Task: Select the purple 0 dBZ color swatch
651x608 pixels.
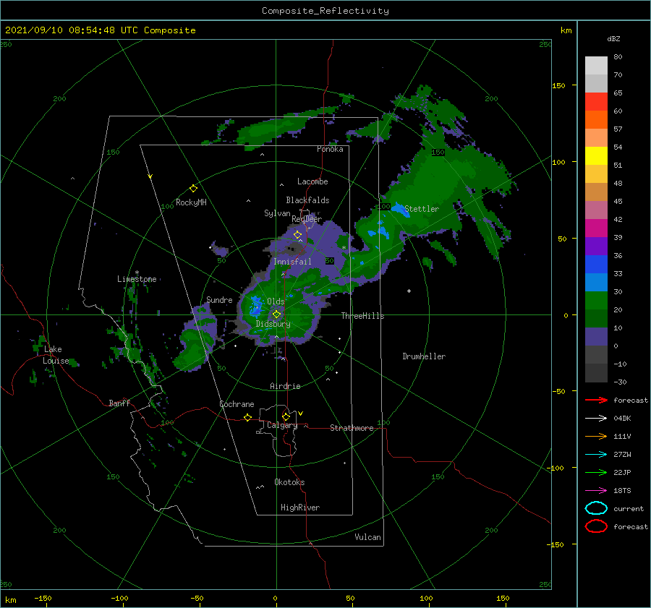Action: click(596, 337)
